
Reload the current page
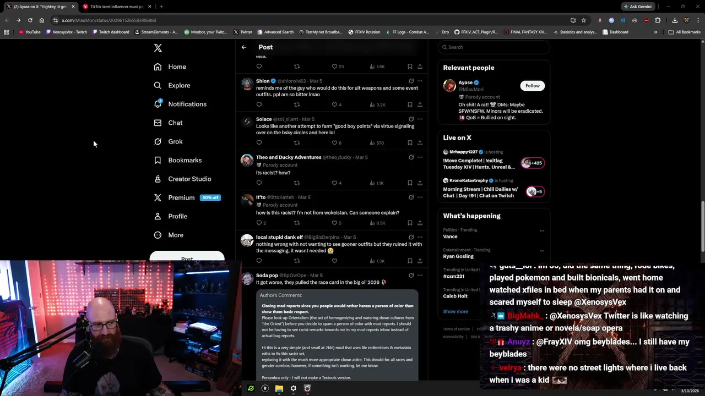click(30, 20)
